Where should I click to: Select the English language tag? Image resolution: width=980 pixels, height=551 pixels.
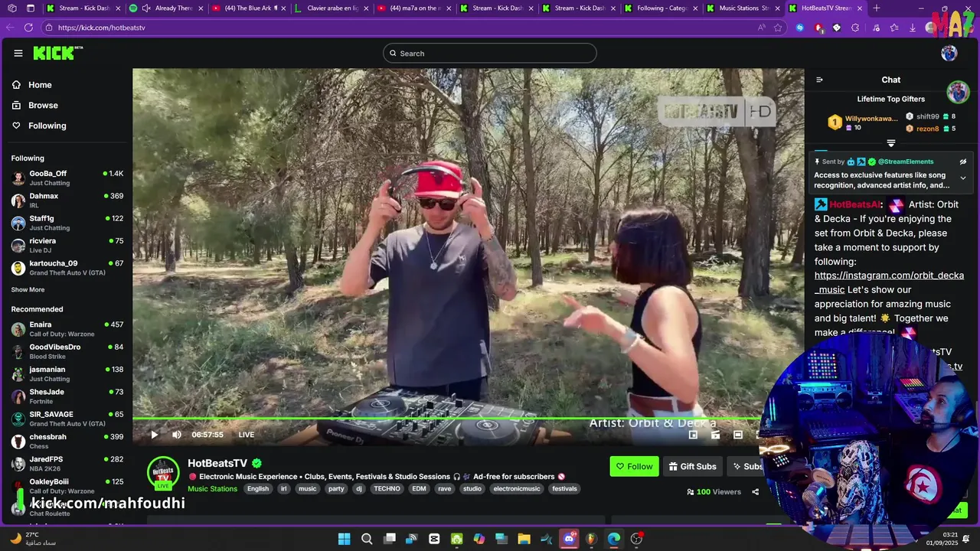point(258,489)
